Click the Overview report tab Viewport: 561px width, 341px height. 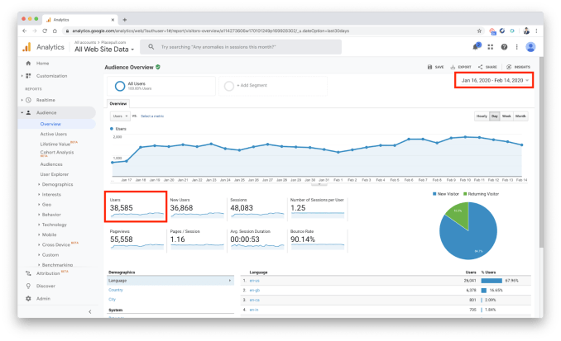tap(118, 104)
